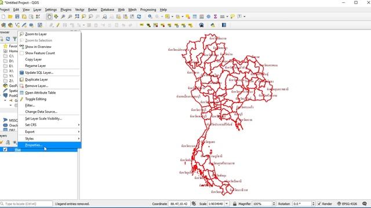
Task: Open the log messages speech bubble icon
Action: [365, 203]
